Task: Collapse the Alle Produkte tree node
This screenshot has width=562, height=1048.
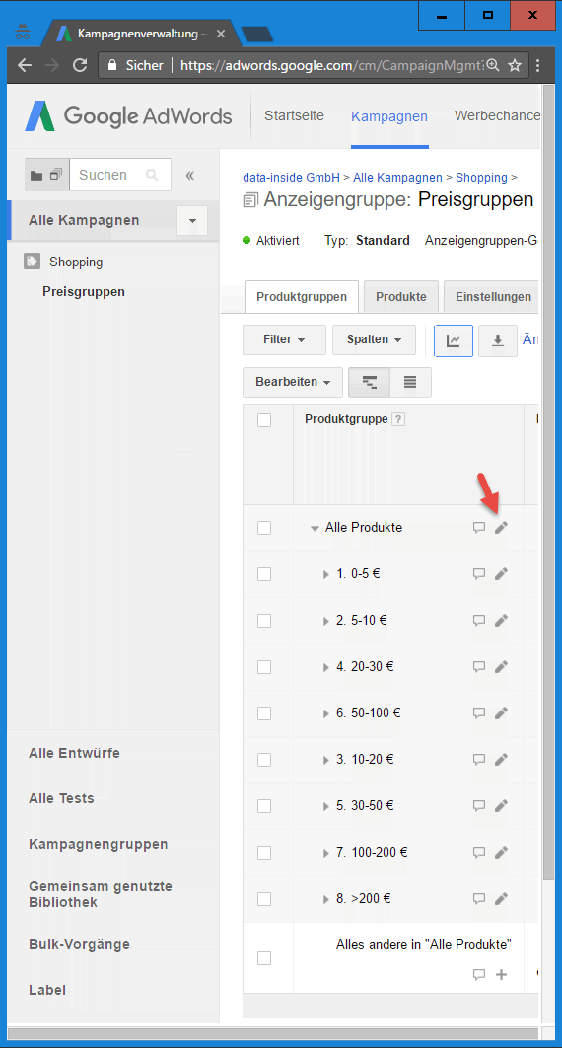Action: tap(315, 528)
